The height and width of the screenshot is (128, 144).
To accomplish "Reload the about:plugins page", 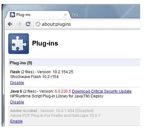I will point(28,24).
